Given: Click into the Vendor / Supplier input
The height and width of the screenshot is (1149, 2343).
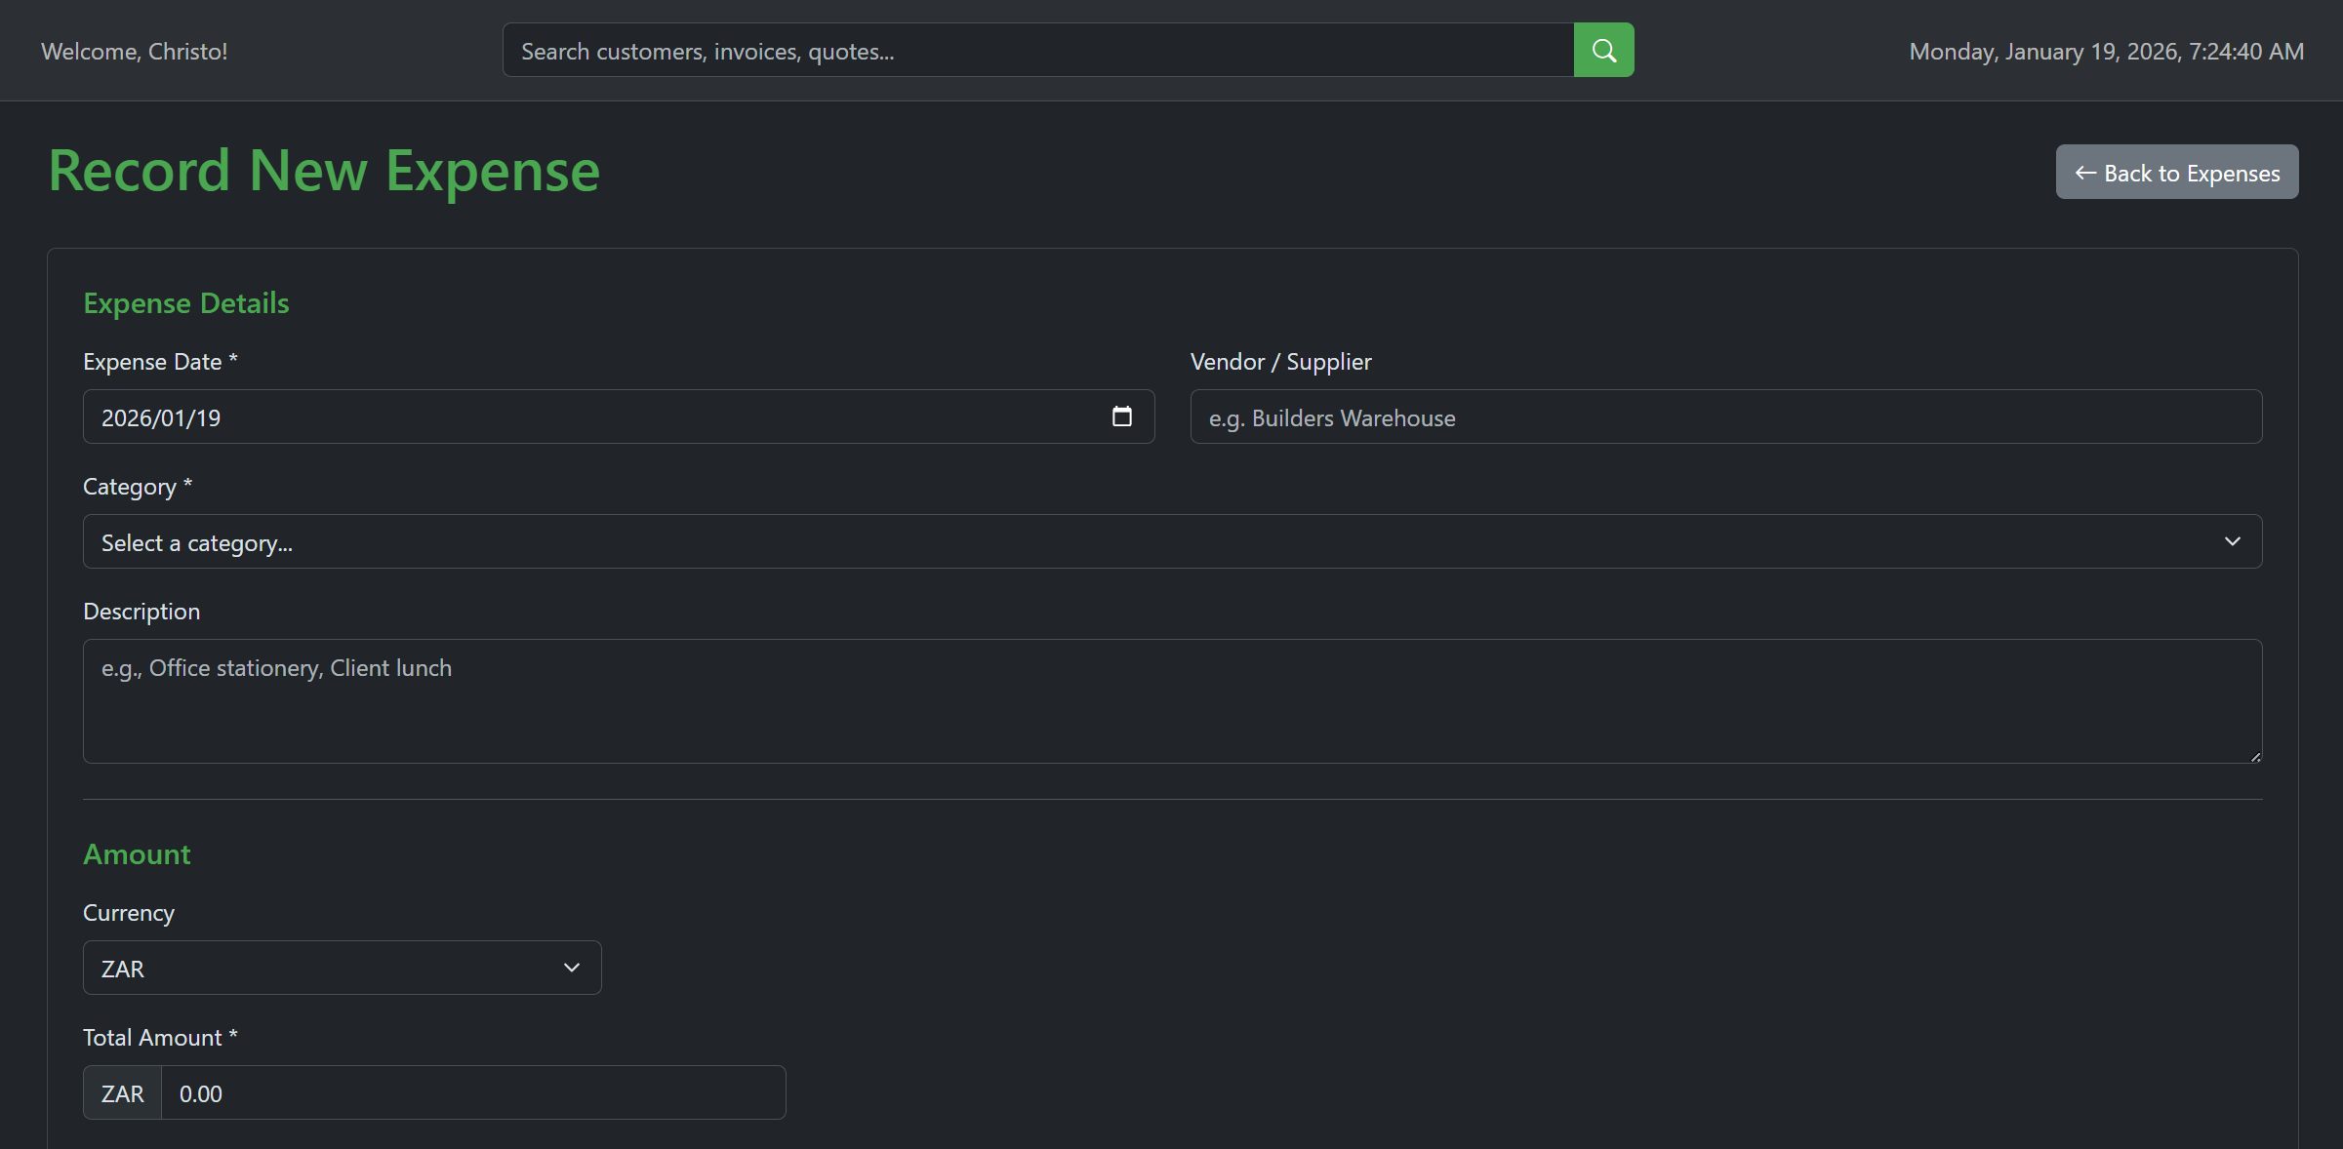Looking at the screenshot, I should (x=1725, y=417).
